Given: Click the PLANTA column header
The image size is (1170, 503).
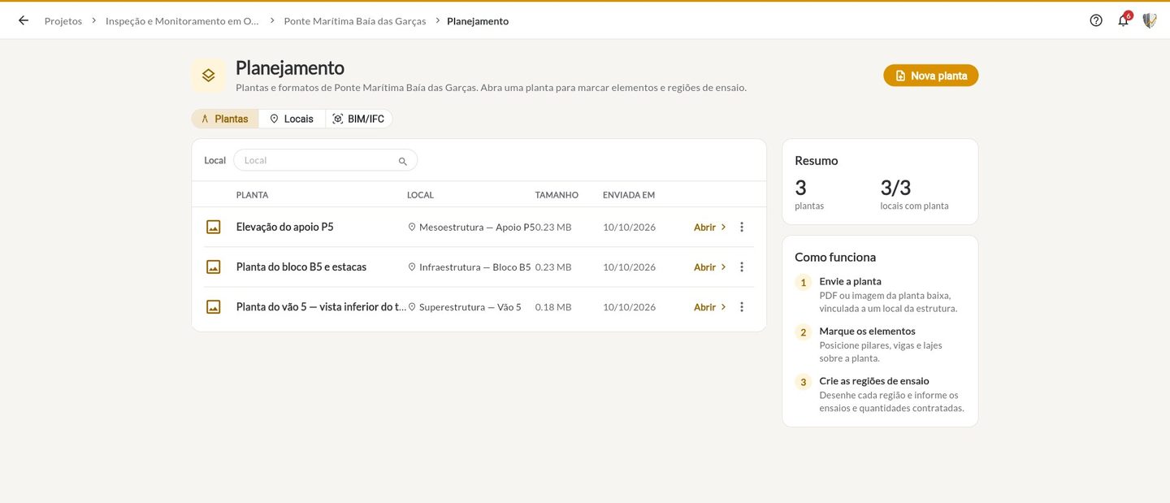Looking at the screenshot, I should (252, 195).
